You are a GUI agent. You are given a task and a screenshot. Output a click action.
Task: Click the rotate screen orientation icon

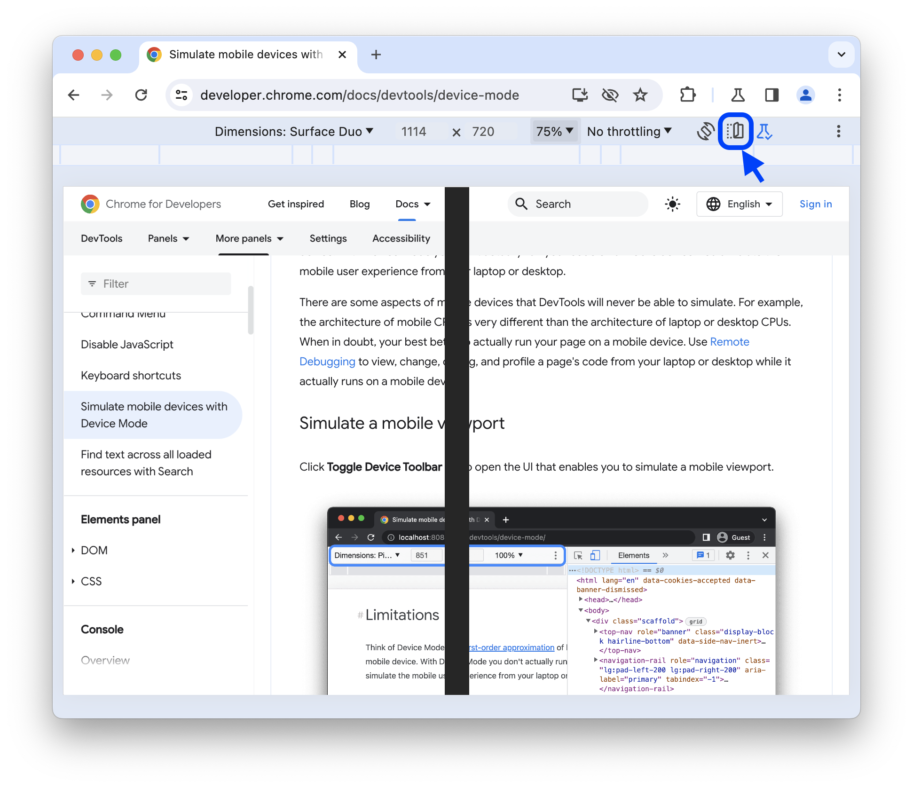(x=704, y=131)
